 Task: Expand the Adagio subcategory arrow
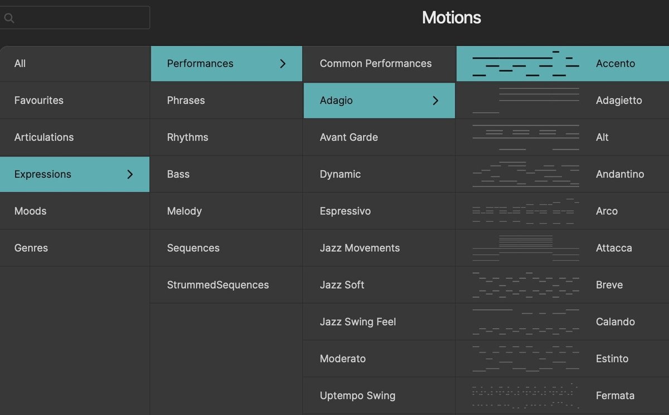click(x=435, y=101)
